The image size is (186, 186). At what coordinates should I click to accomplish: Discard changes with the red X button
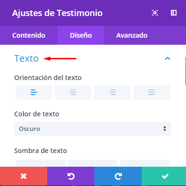tap(24, 176)
